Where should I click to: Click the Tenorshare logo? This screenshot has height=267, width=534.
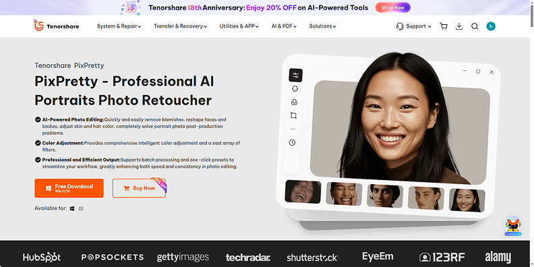coord(56,26)
